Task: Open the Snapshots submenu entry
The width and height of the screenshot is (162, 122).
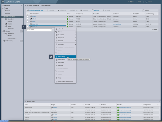Action: click(x=62, y=38)
